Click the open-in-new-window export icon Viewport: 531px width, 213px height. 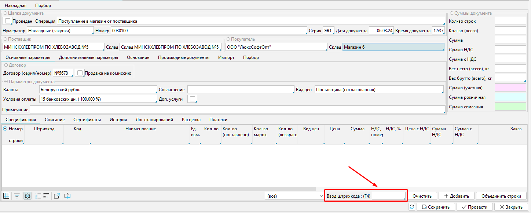tap(57, 196)
